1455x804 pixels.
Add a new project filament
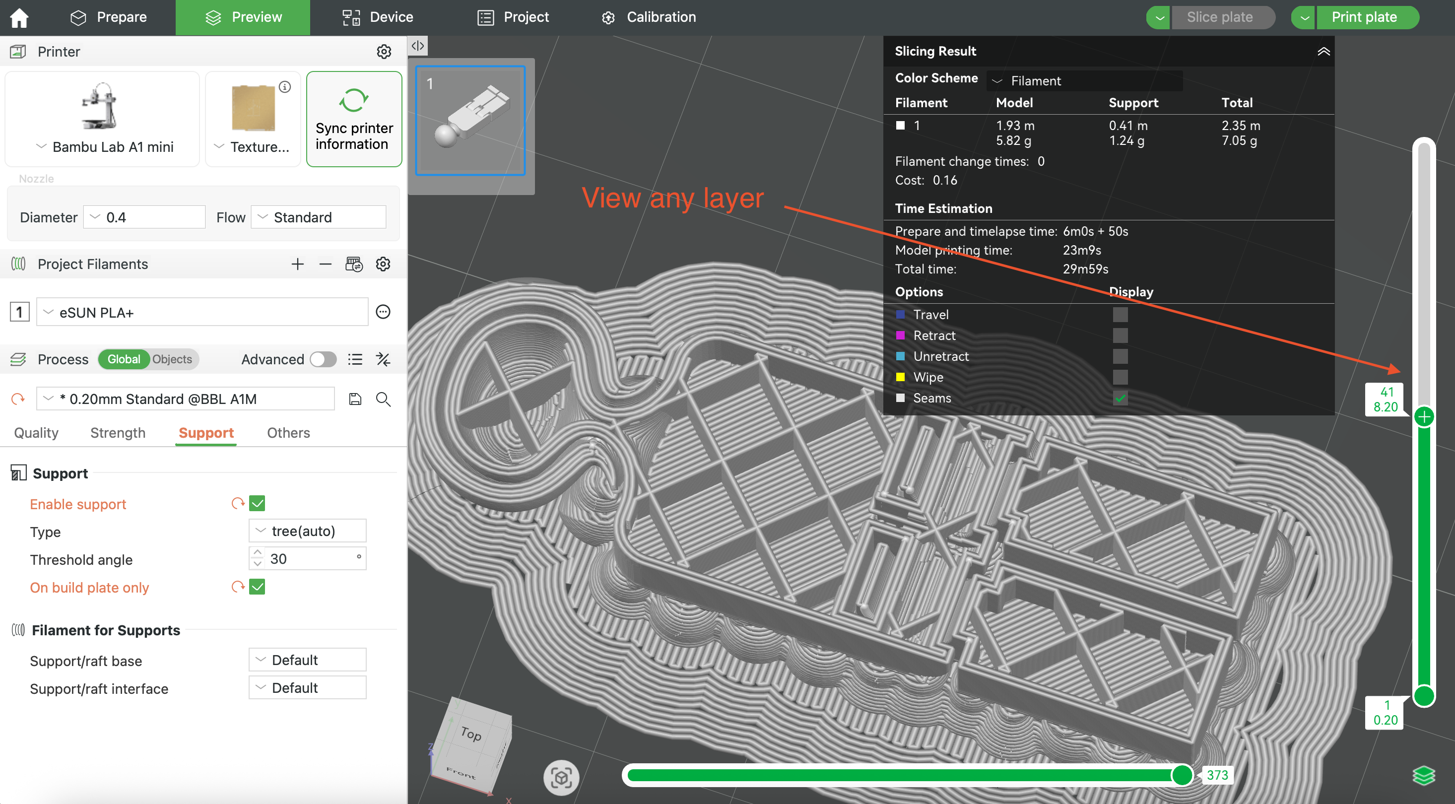click(x=298, y=264)
